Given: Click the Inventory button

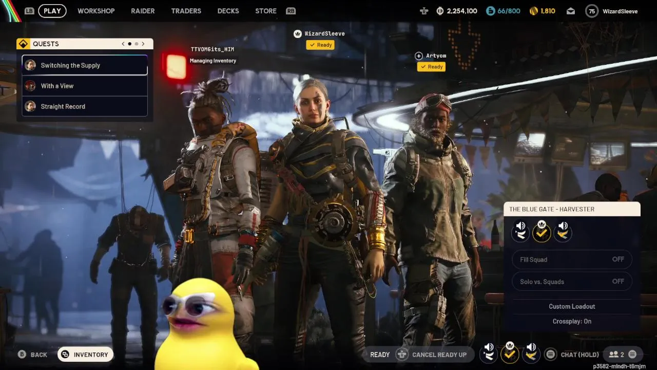Looking at the screenshot, I should (85, 355).
